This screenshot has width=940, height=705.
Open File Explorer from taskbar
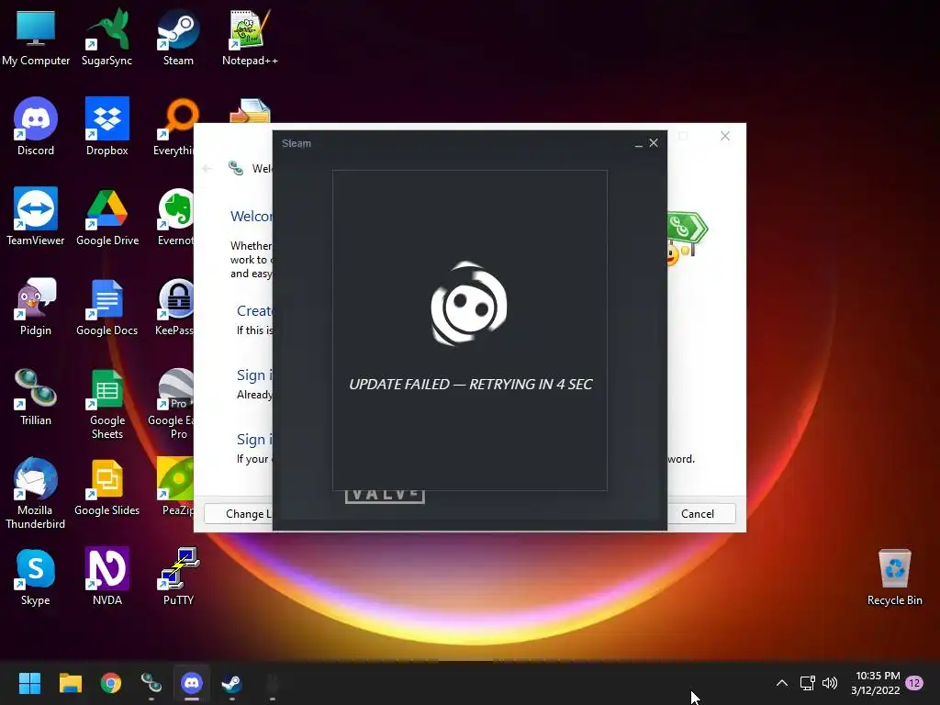click(70, 683)
